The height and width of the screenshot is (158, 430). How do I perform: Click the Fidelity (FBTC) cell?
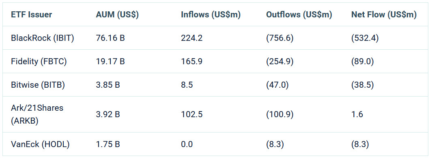tap(39, 61)
